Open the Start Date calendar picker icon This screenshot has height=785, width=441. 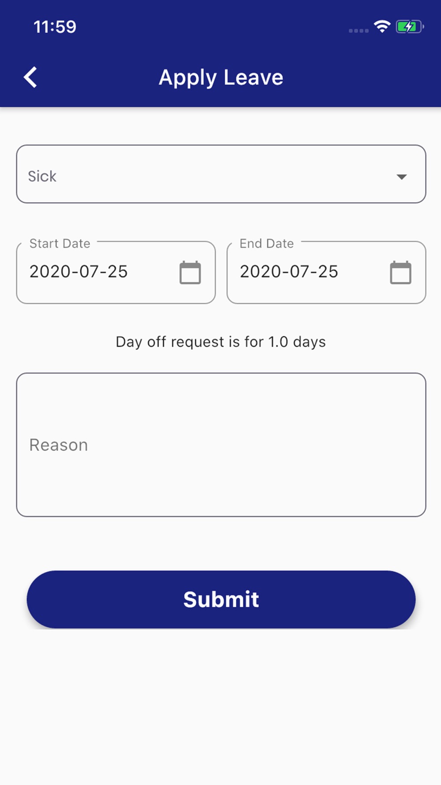click(x=190, y=272)
